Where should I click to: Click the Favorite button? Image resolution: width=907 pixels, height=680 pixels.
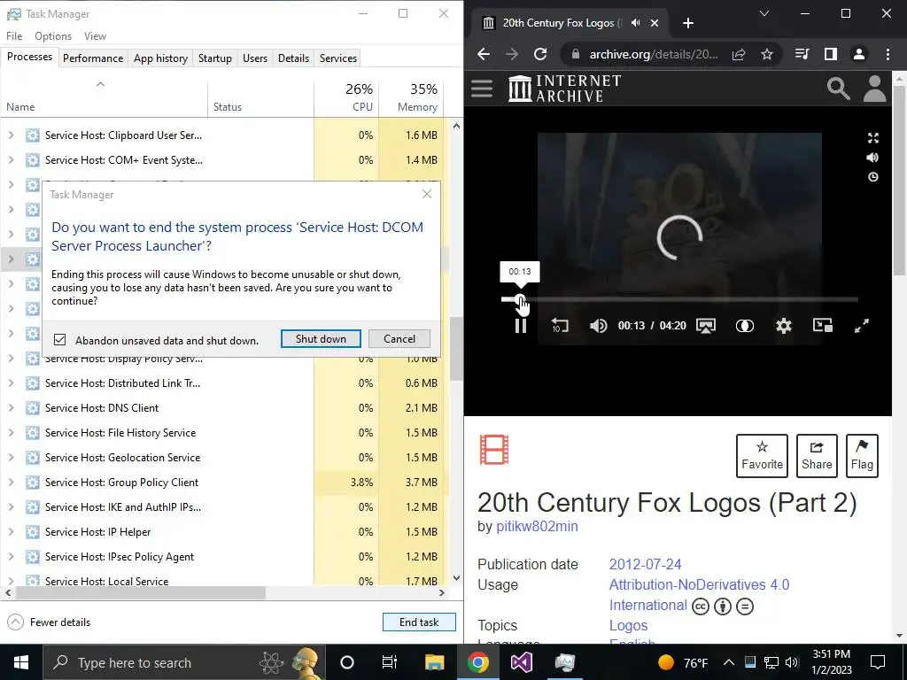click(762, 456)
